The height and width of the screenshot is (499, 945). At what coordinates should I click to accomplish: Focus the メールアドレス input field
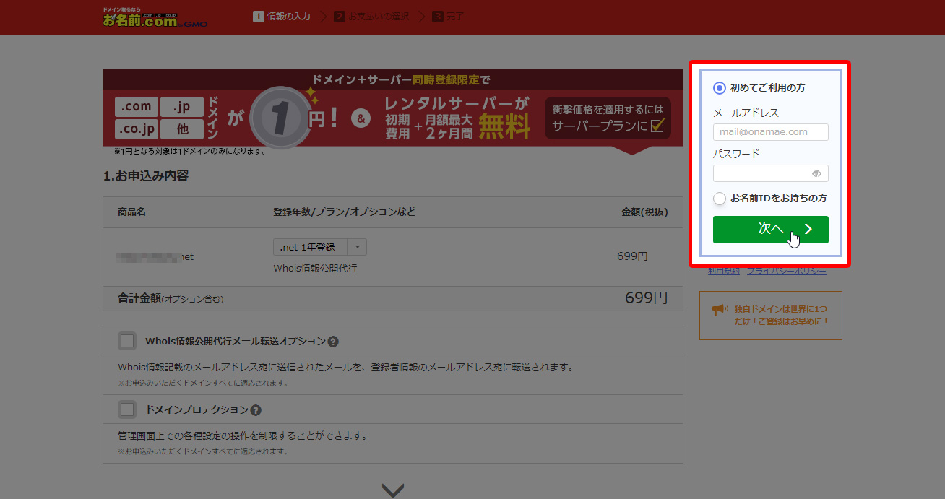click(x=770, y=132)
